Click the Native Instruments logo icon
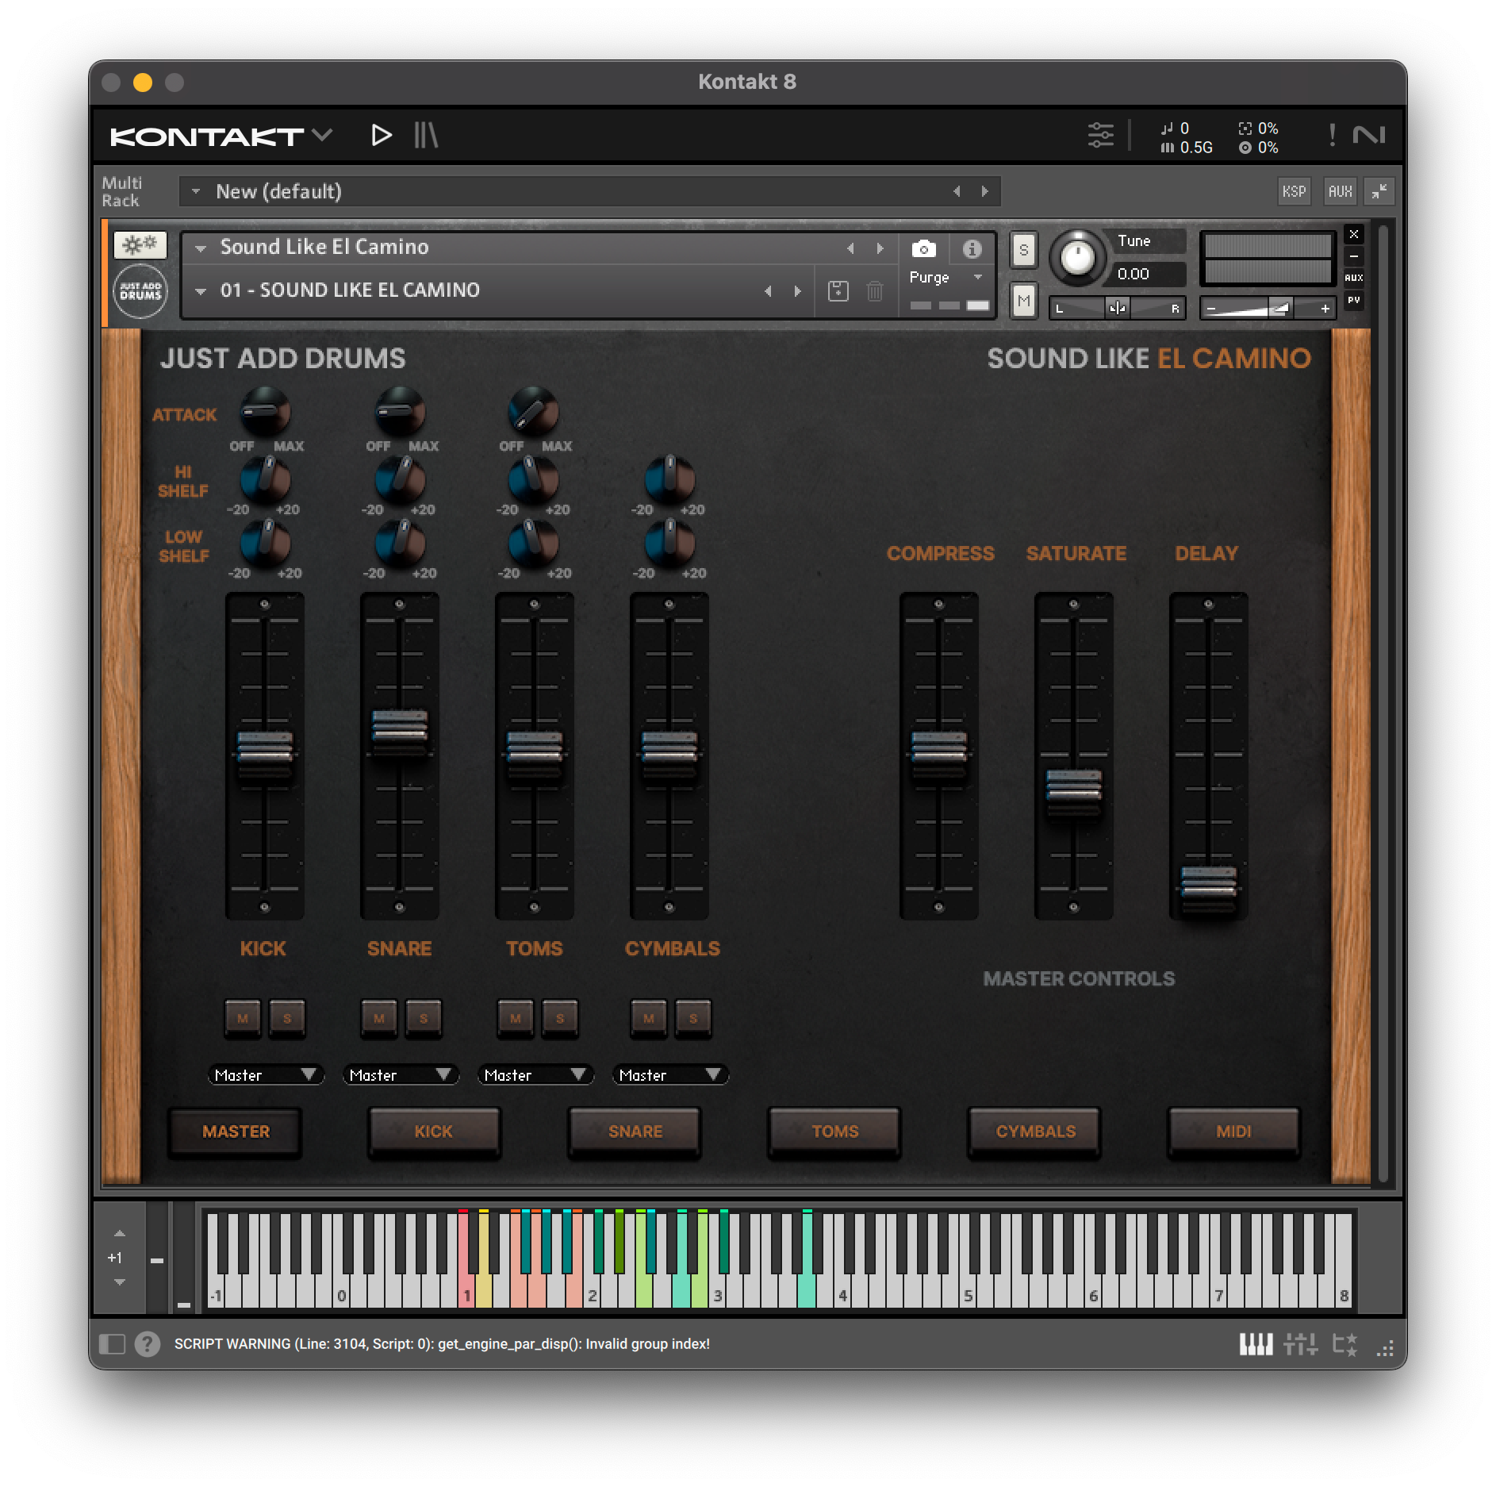This screenshot has width=1496, height=1487. click(1369, 136)
